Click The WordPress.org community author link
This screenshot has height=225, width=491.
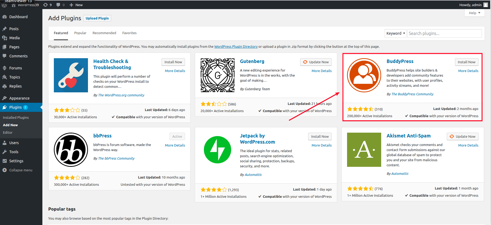point(121,95)
